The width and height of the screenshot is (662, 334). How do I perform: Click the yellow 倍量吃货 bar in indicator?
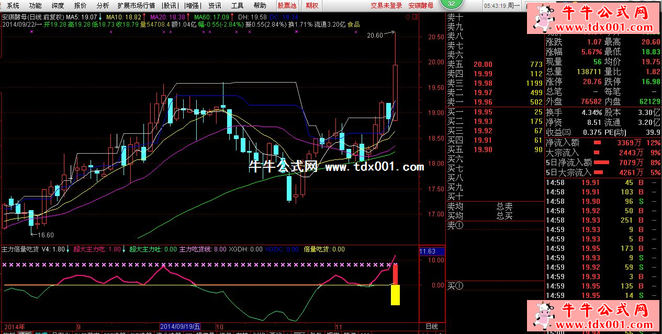tap(395, 295)
